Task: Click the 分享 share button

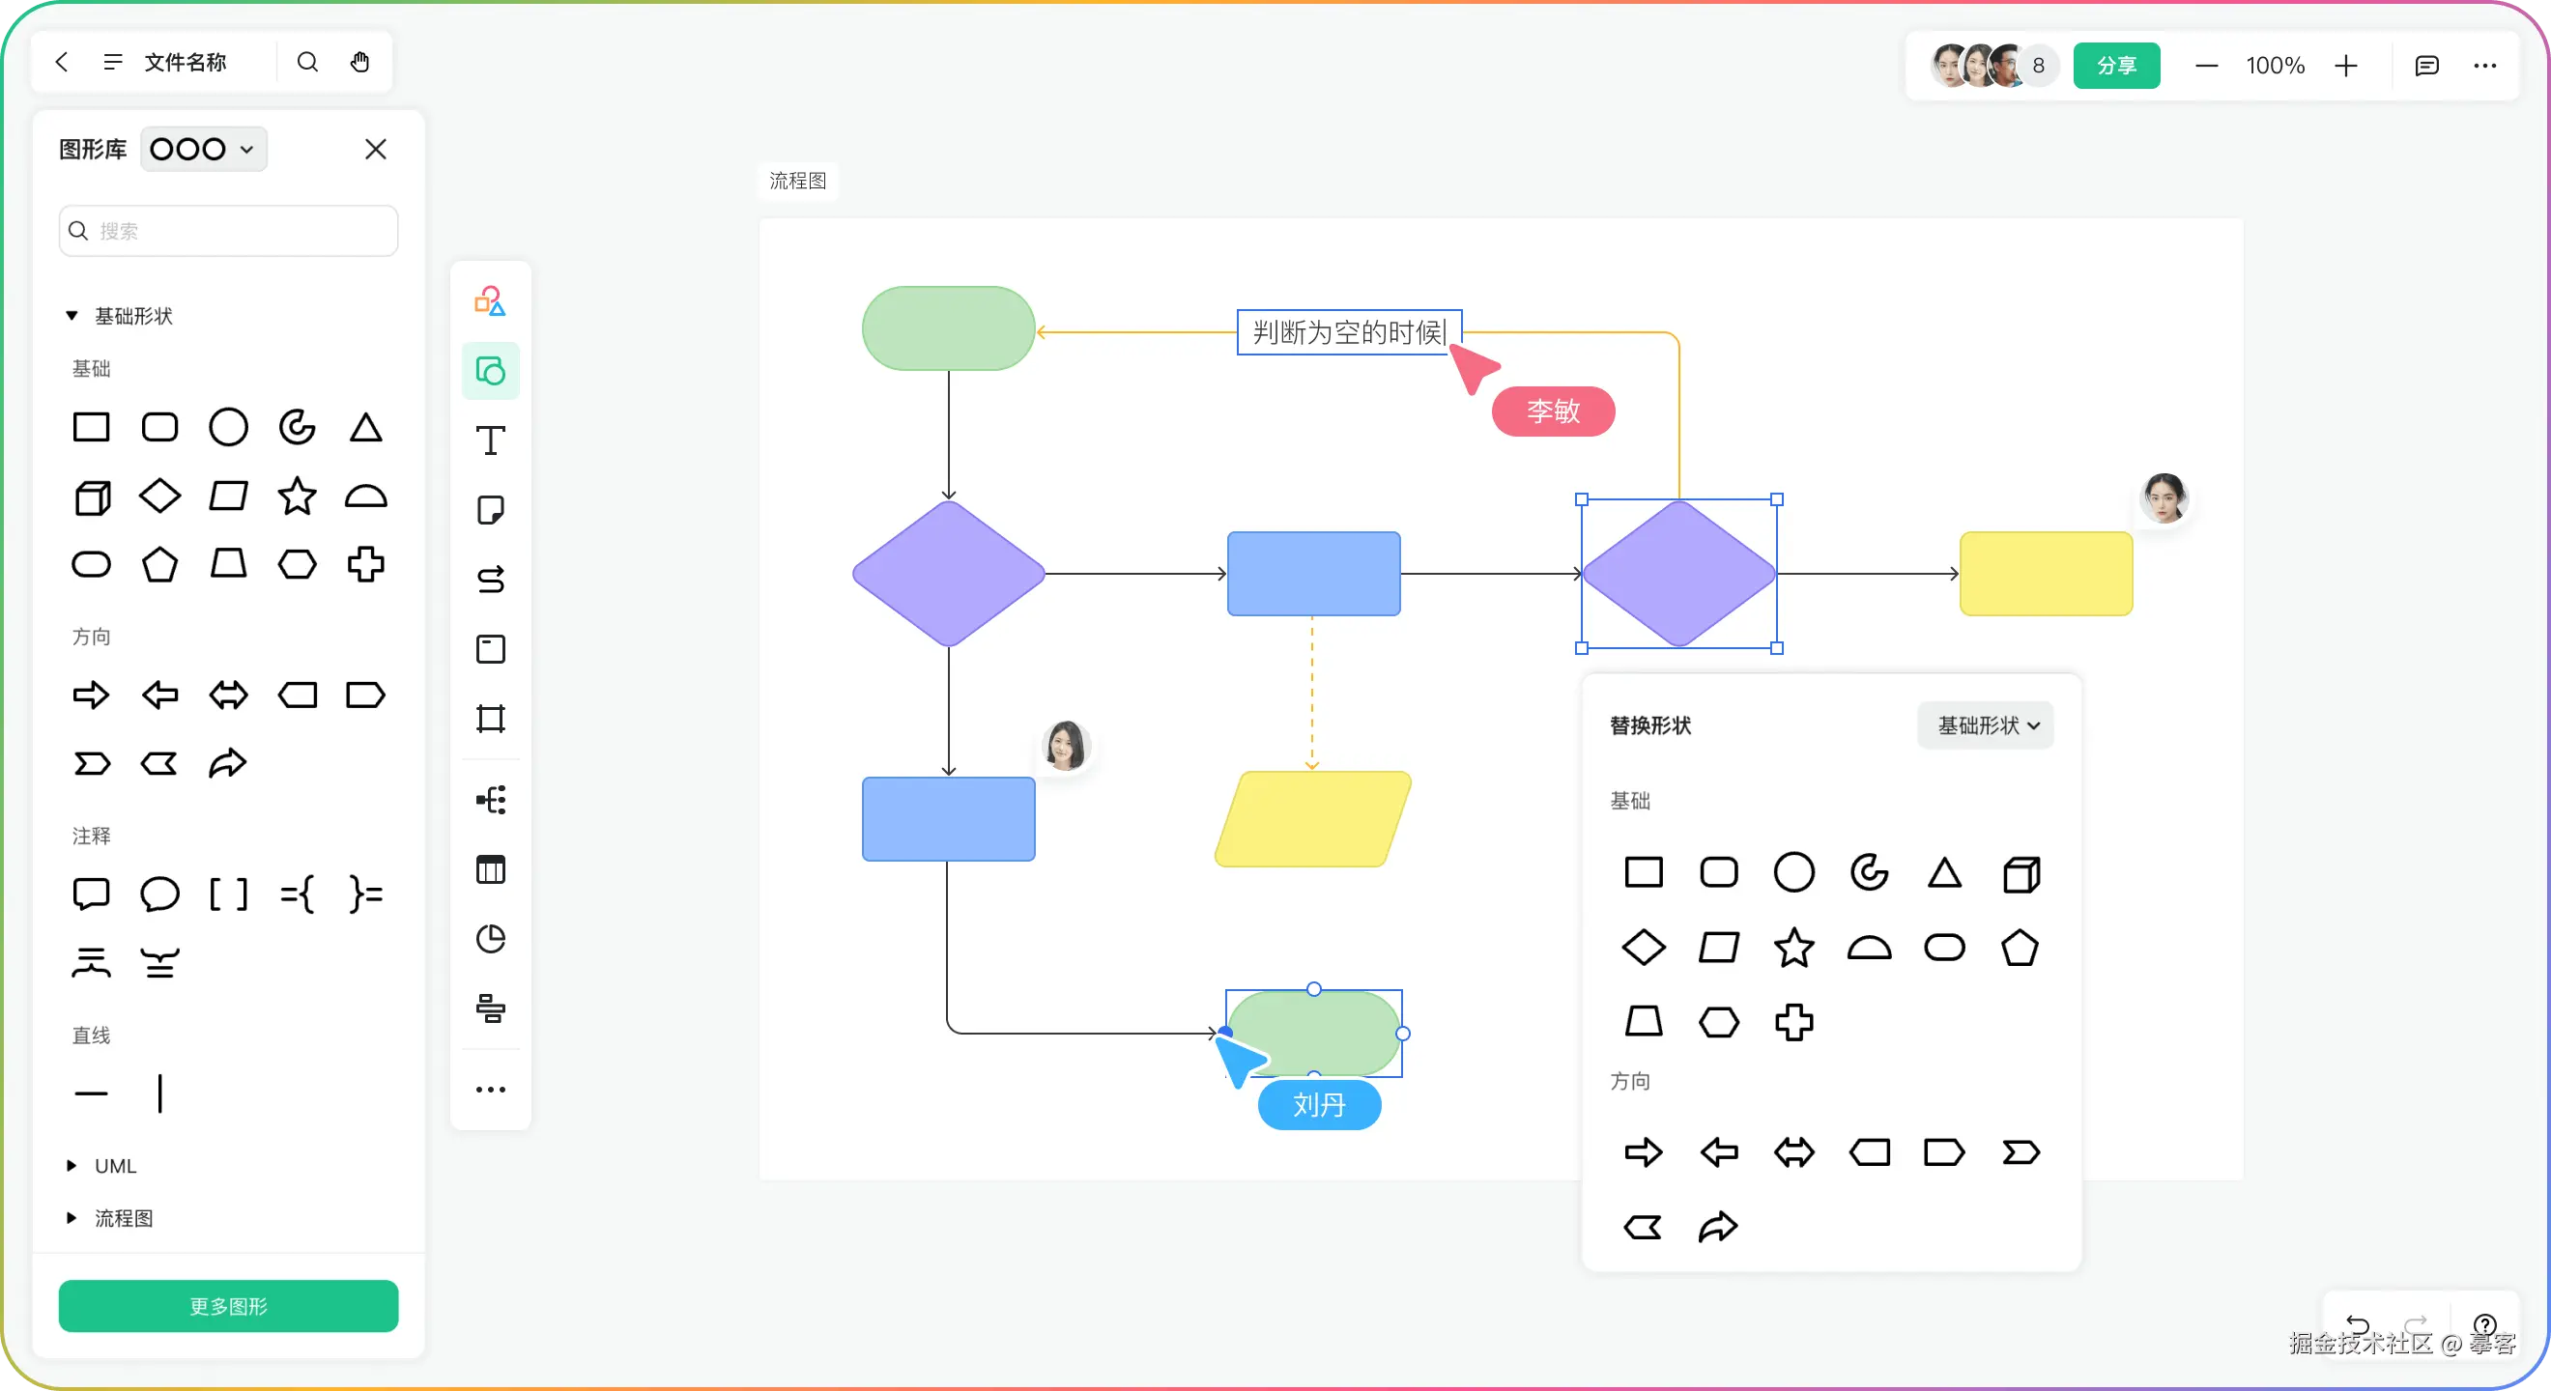Action: [x=2116, y=66]
